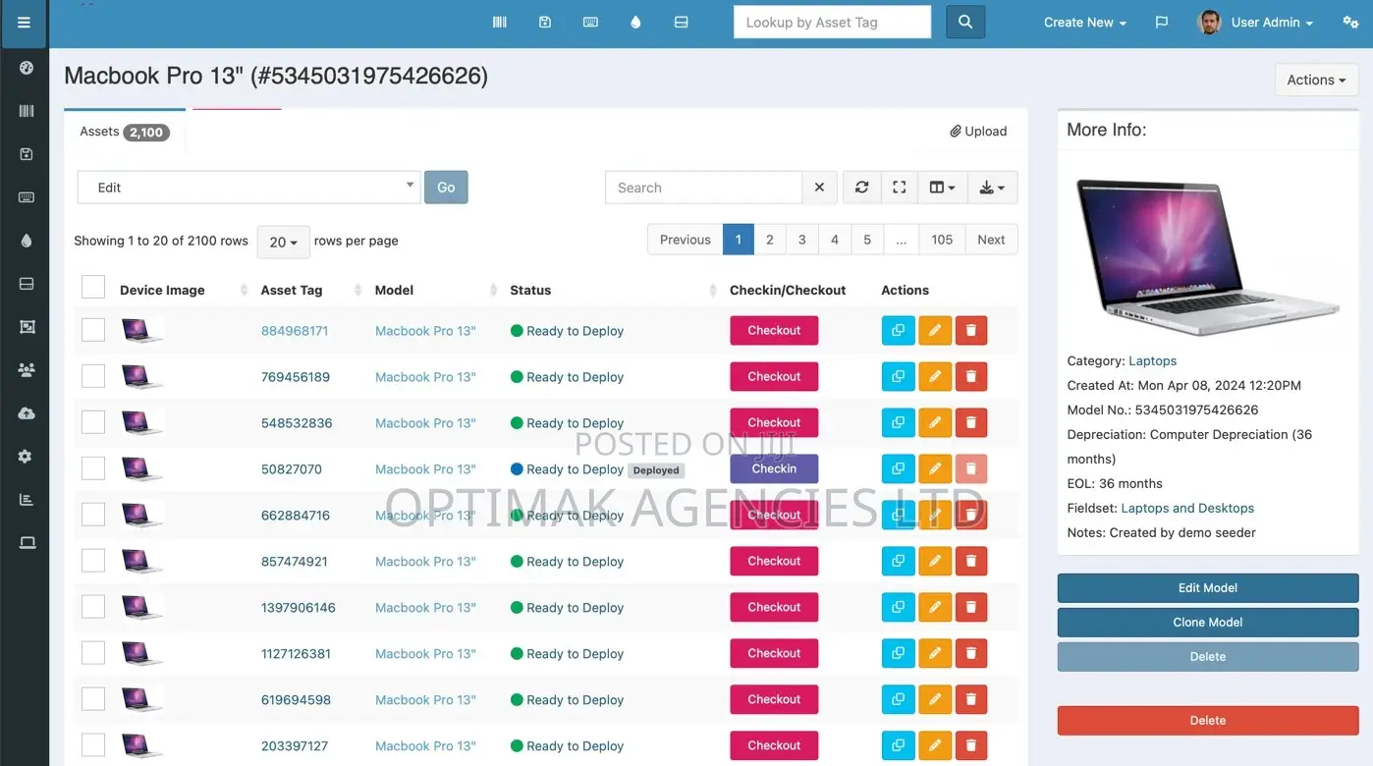
Task: Open Components drive icon in sidebar
Action: [x=27, y=284]
